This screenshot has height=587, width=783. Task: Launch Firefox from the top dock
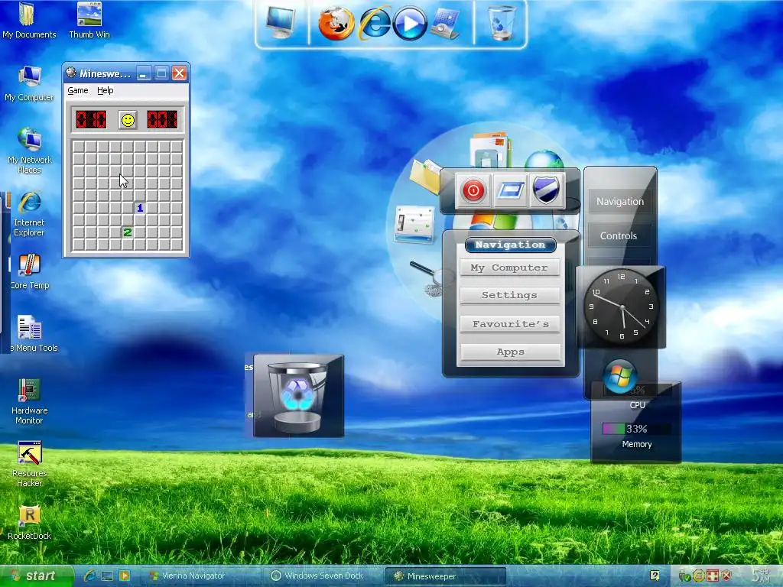point(336,23)
